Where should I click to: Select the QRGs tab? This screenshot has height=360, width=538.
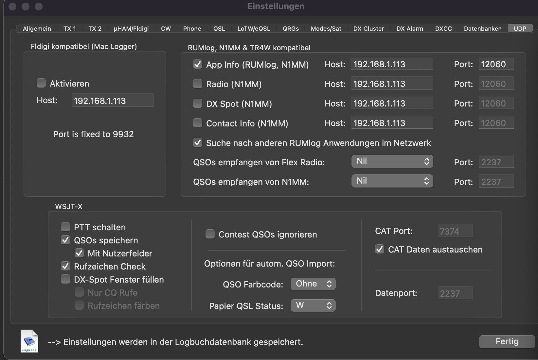[291, 28]
